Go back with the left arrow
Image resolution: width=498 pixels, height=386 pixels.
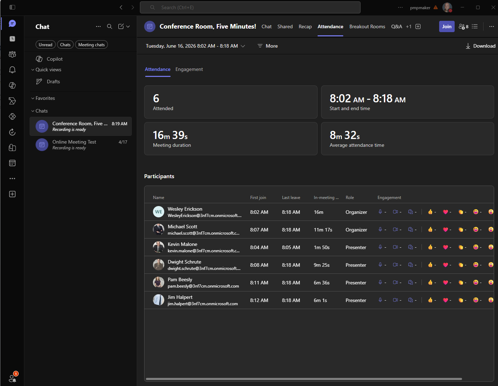pyautogui.click(x=121, y=7)
